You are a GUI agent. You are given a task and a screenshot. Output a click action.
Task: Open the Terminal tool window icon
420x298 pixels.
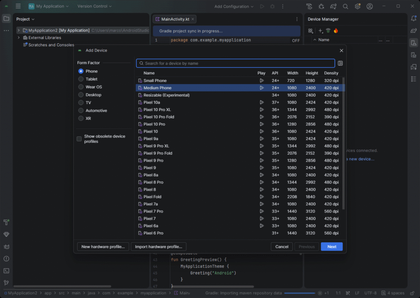[x=7, y=271]
